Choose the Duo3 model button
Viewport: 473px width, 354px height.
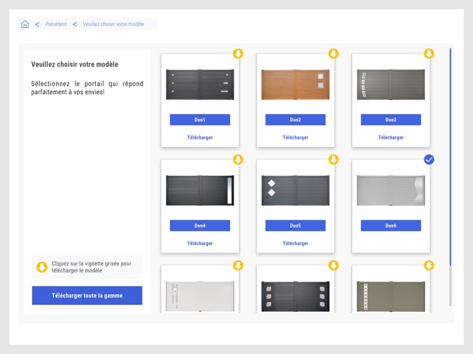391,120
